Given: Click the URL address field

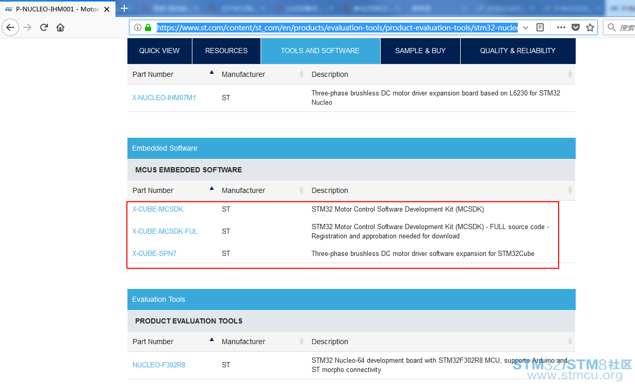Looking at the screenshot, I should pyautogui.click(x=337, y=27).
